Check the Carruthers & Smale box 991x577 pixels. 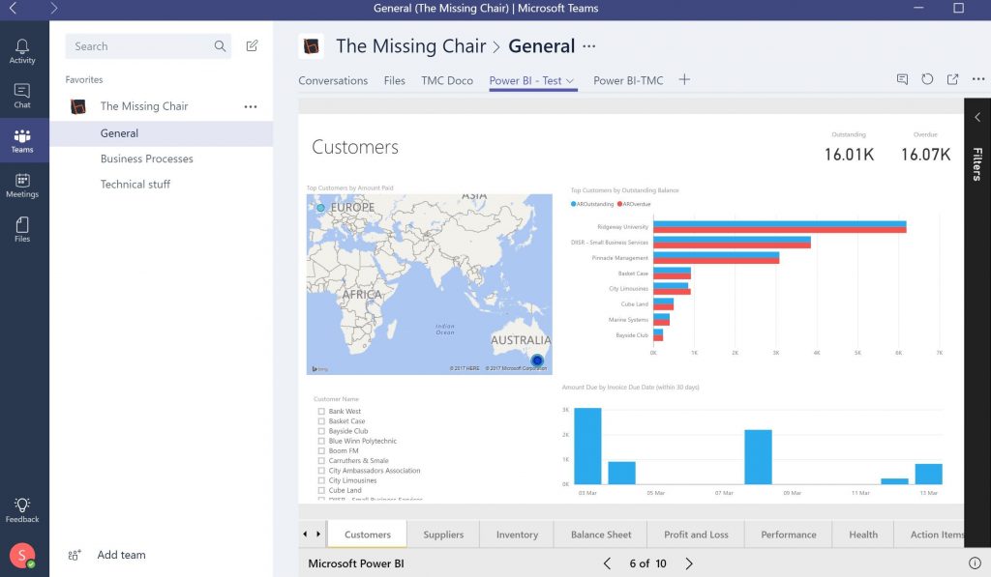[x=321, y=461]
